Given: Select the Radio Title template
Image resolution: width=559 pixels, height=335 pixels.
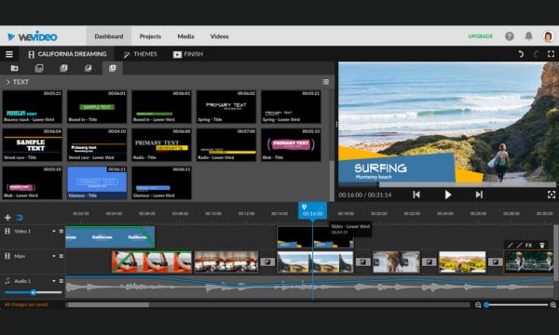Looking at the screenshot, I should 161,144.
